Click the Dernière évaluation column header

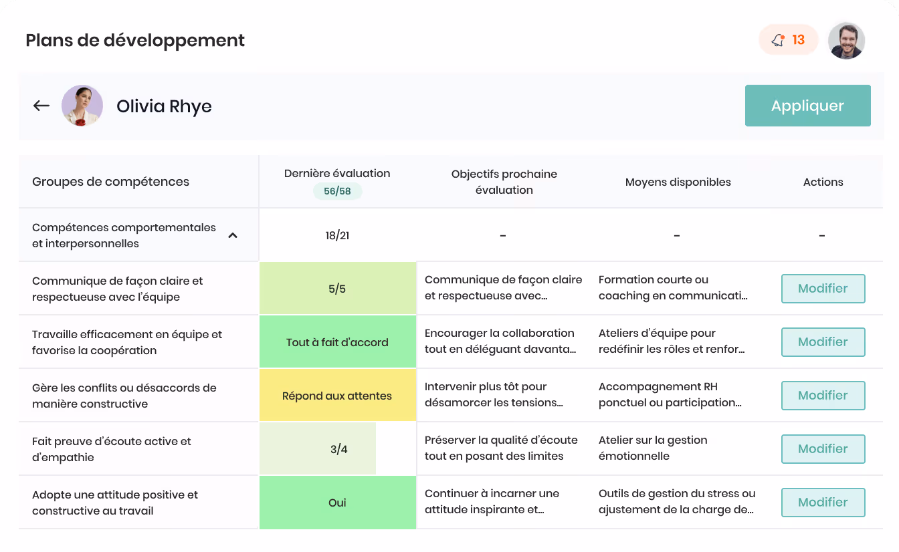click(x=337, y=173)
